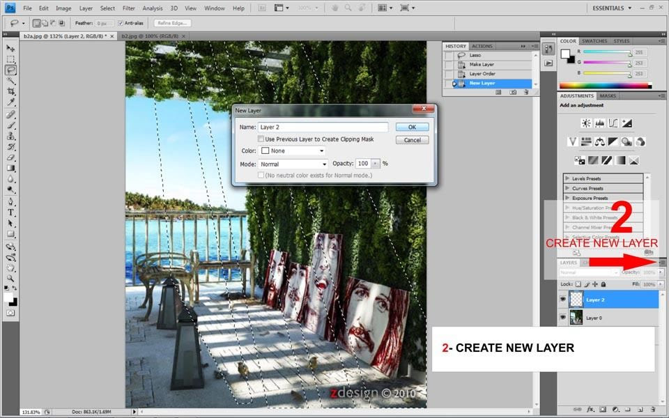Toggle lock position
The width and height of the screenshot is (669, 418).
pos(594,284)
